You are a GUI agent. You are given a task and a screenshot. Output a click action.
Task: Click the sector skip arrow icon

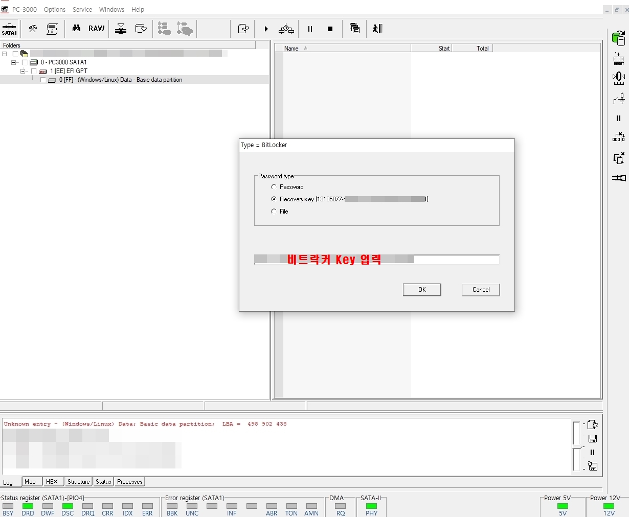click(x=619, y=137)
